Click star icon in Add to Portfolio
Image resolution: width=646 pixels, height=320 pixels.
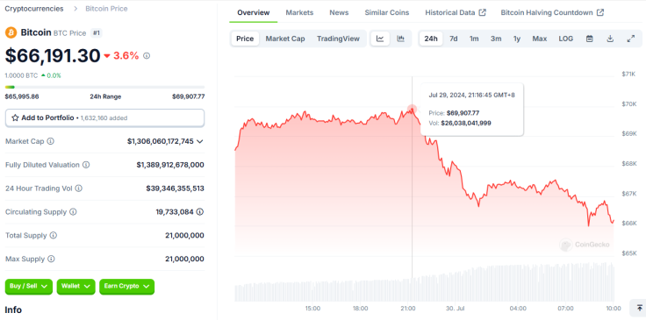(x=15, y=117)
